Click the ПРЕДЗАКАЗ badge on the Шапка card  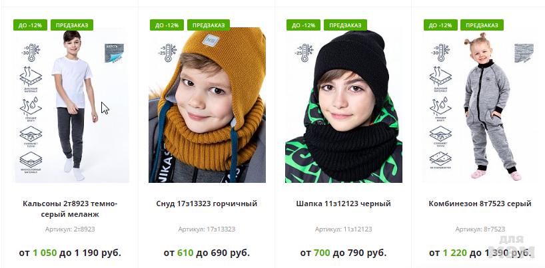coord(345,25)
